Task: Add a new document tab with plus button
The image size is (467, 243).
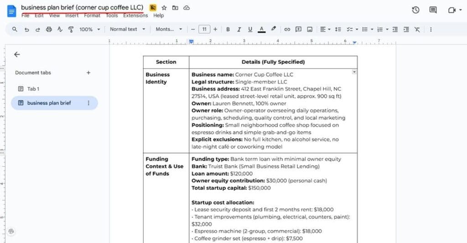Action: (x=88, y=72)
